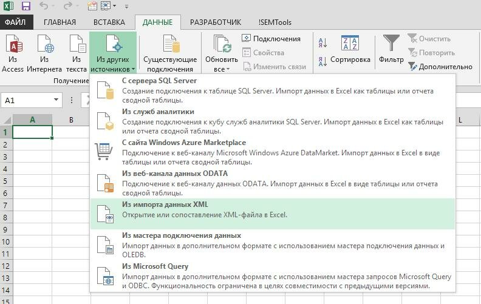
Task: Open the ФАЙЛ tab
Action: 15,22
